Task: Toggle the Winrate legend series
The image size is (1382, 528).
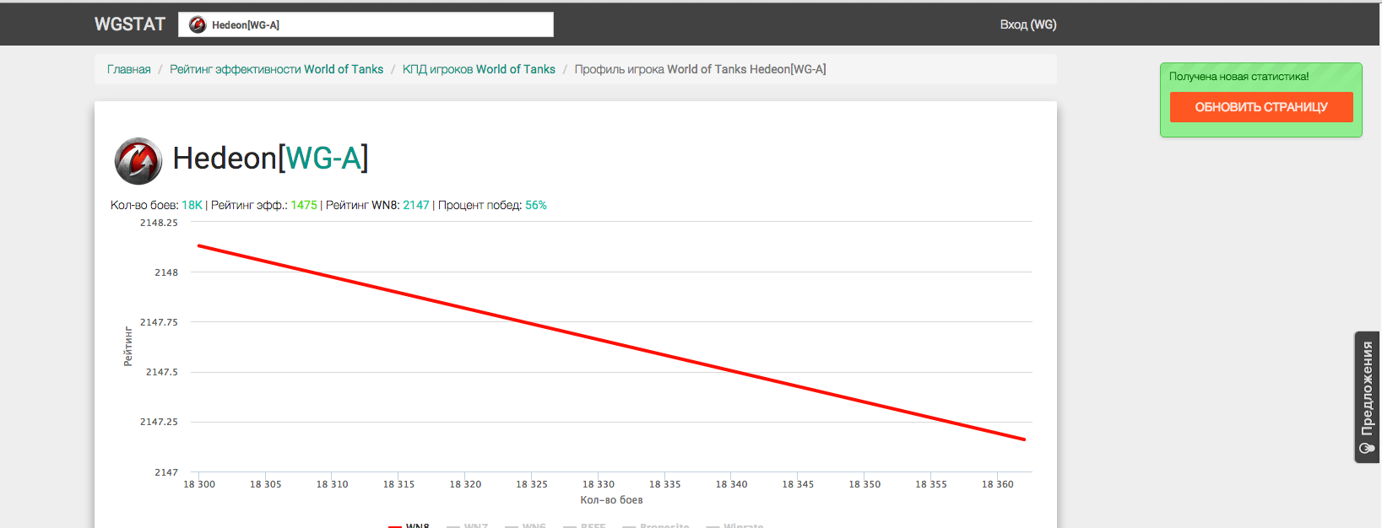Action: point(735,525)
